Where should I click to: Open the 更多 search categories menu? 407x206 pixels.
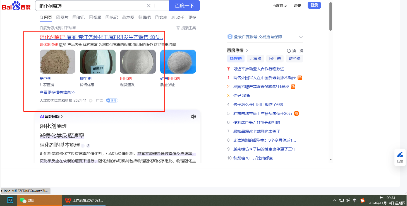pyautogui.click(x=192, y=17)
